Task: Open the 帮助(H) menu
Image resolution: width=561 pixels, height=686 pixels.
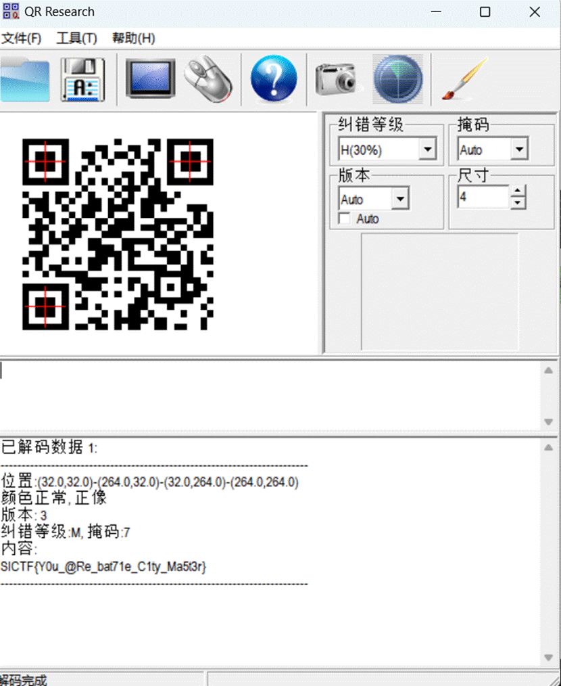Action: [133, 39]
